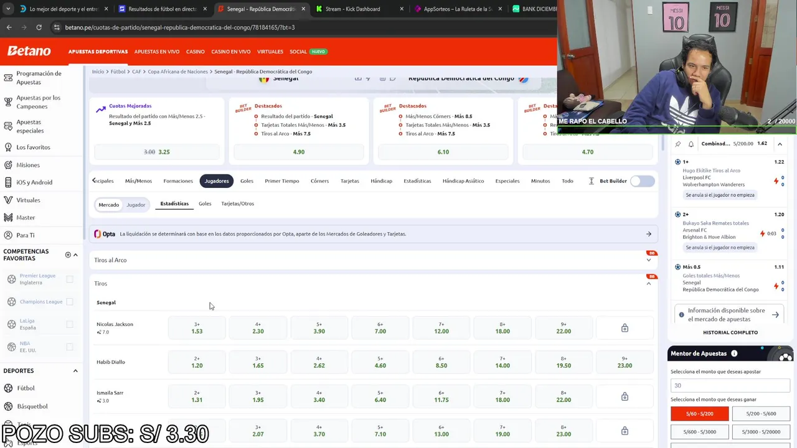Click the Copa Africana de Naciones breadcrumb
The image size is (797, 448).
click(177, 72)
